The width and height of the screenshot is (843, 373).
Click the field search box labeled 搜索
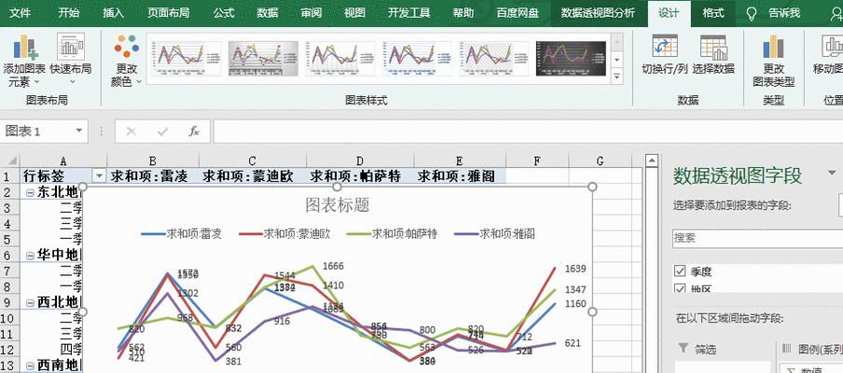click(x=757, y=238)
